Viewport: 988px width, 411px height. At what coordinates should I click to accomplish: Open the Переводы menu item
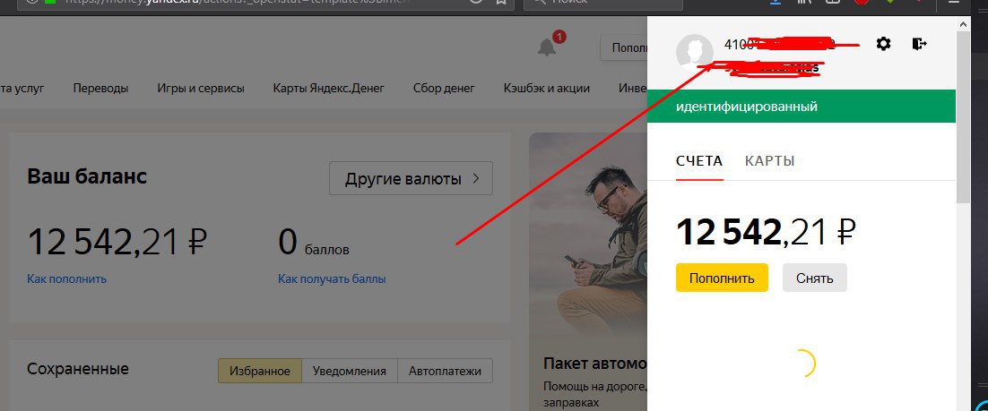[100, 88]
